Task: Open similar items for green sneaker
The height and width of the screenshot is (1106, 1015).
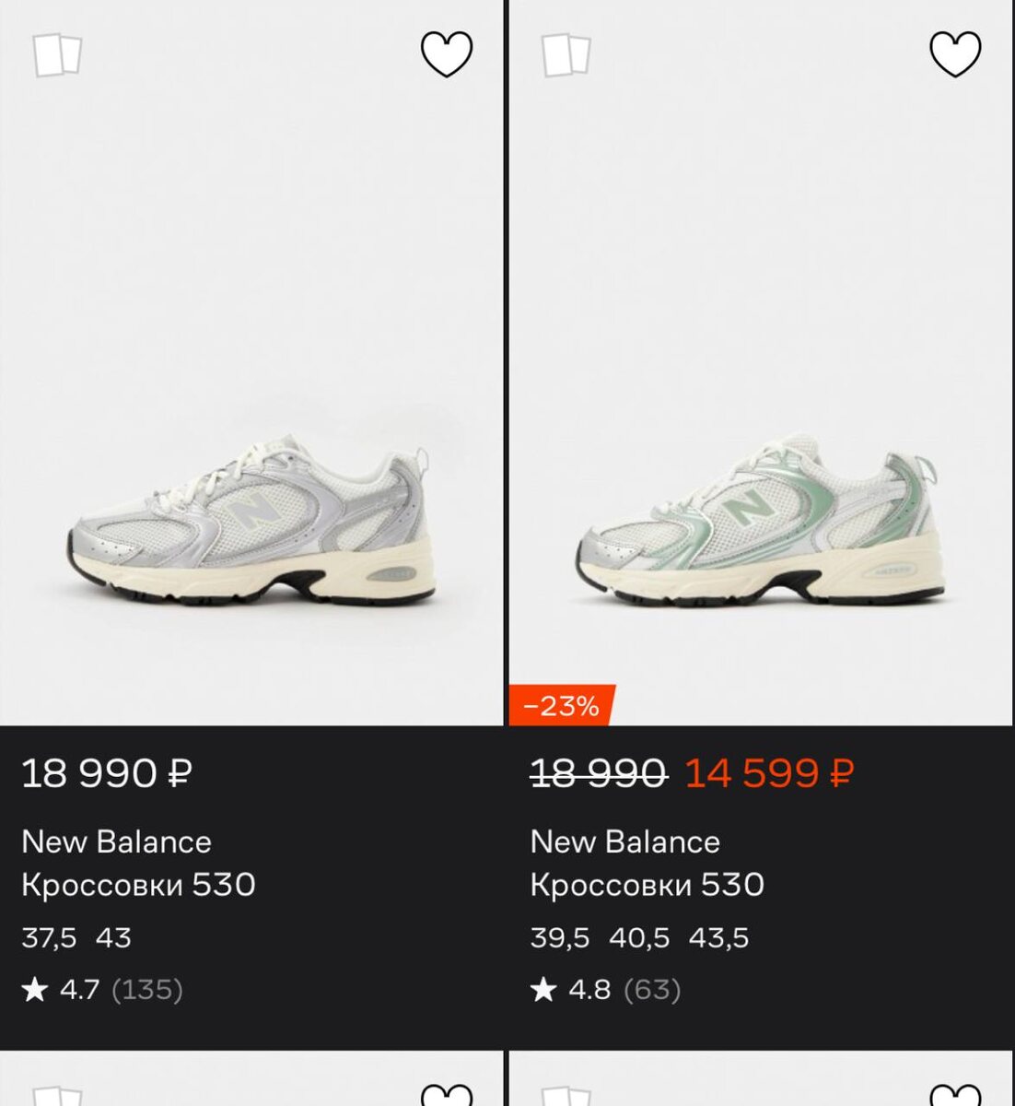Action: pyautogui.click(x=566, y=55)
